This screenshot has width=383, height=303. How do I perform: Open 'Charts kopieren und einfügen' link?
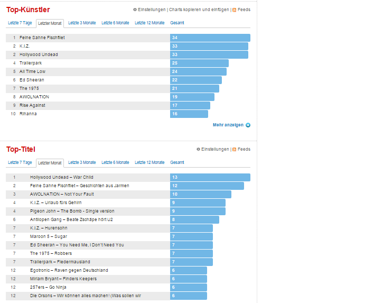click(199, 10)
